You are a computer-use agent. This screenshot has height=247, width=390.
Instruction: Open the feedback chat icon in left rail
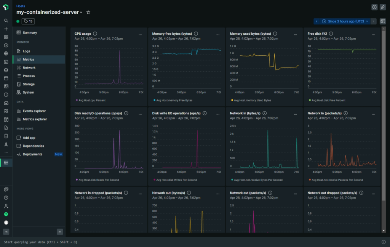coord(6,189)
